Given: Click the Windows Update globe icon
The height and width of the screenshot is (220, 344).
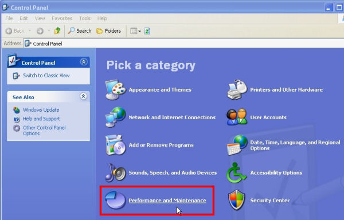Looking at the screenshot, I should pyautogui.click(x=17, y=110).
